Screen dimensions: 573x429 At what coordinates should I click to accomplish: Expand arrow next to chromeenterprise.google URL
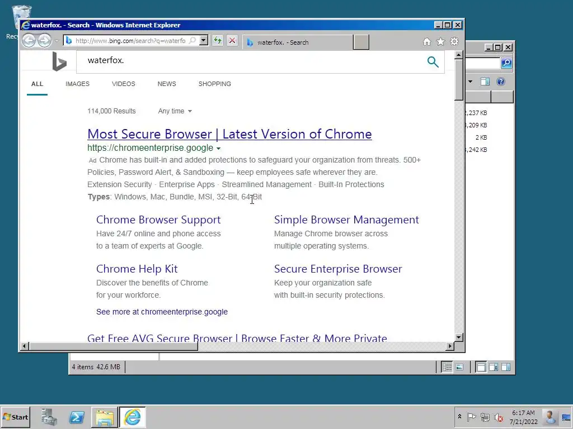tap(219, 149)
